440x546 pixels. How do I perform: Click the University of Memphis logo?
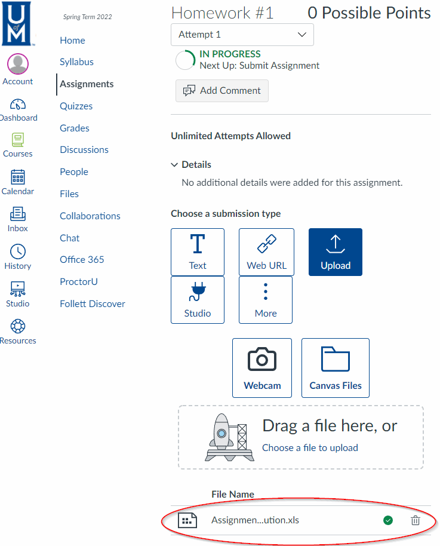click(16, 23)
